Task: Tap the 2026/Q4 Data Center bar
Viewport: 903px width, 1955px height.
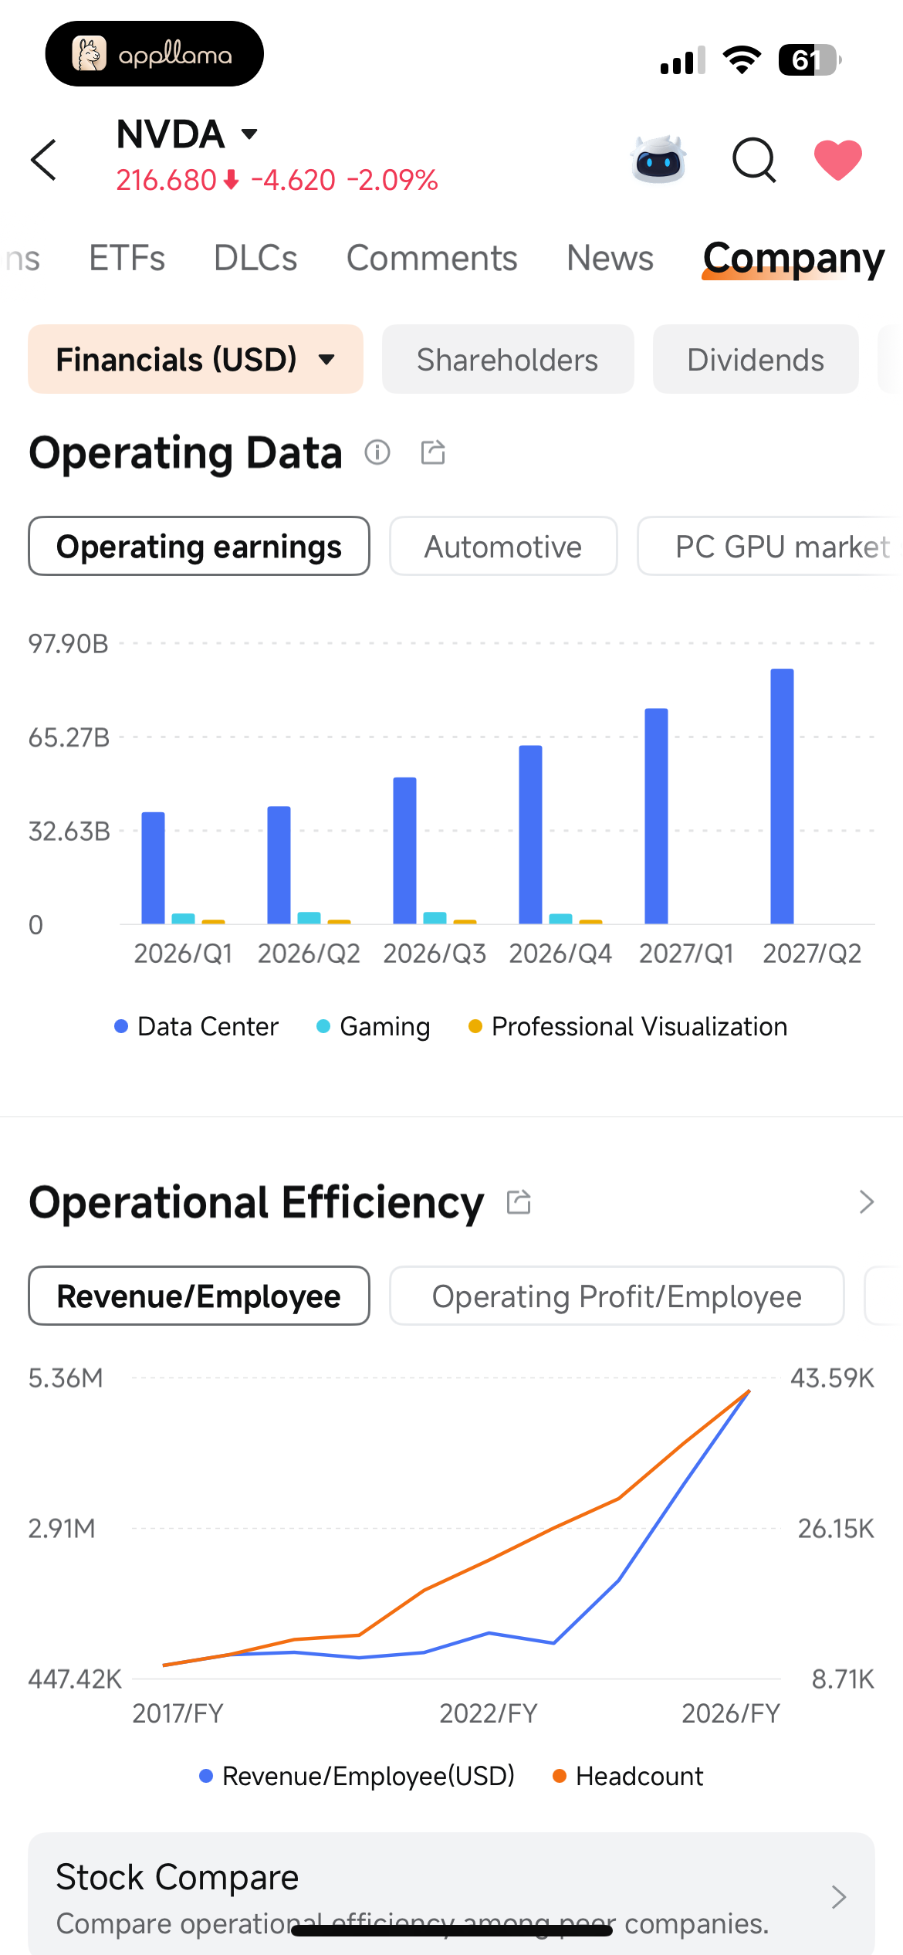Action: point(530,835)
